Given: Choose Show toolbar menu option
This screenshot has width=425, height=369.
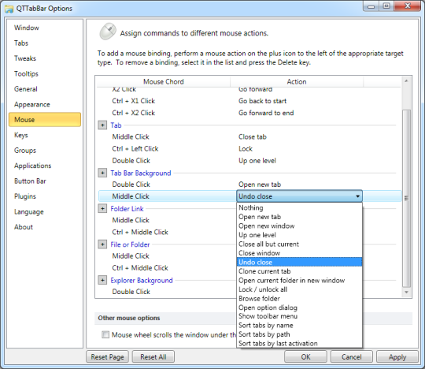Looking at the screenshot, I should (x=299, y=316).
